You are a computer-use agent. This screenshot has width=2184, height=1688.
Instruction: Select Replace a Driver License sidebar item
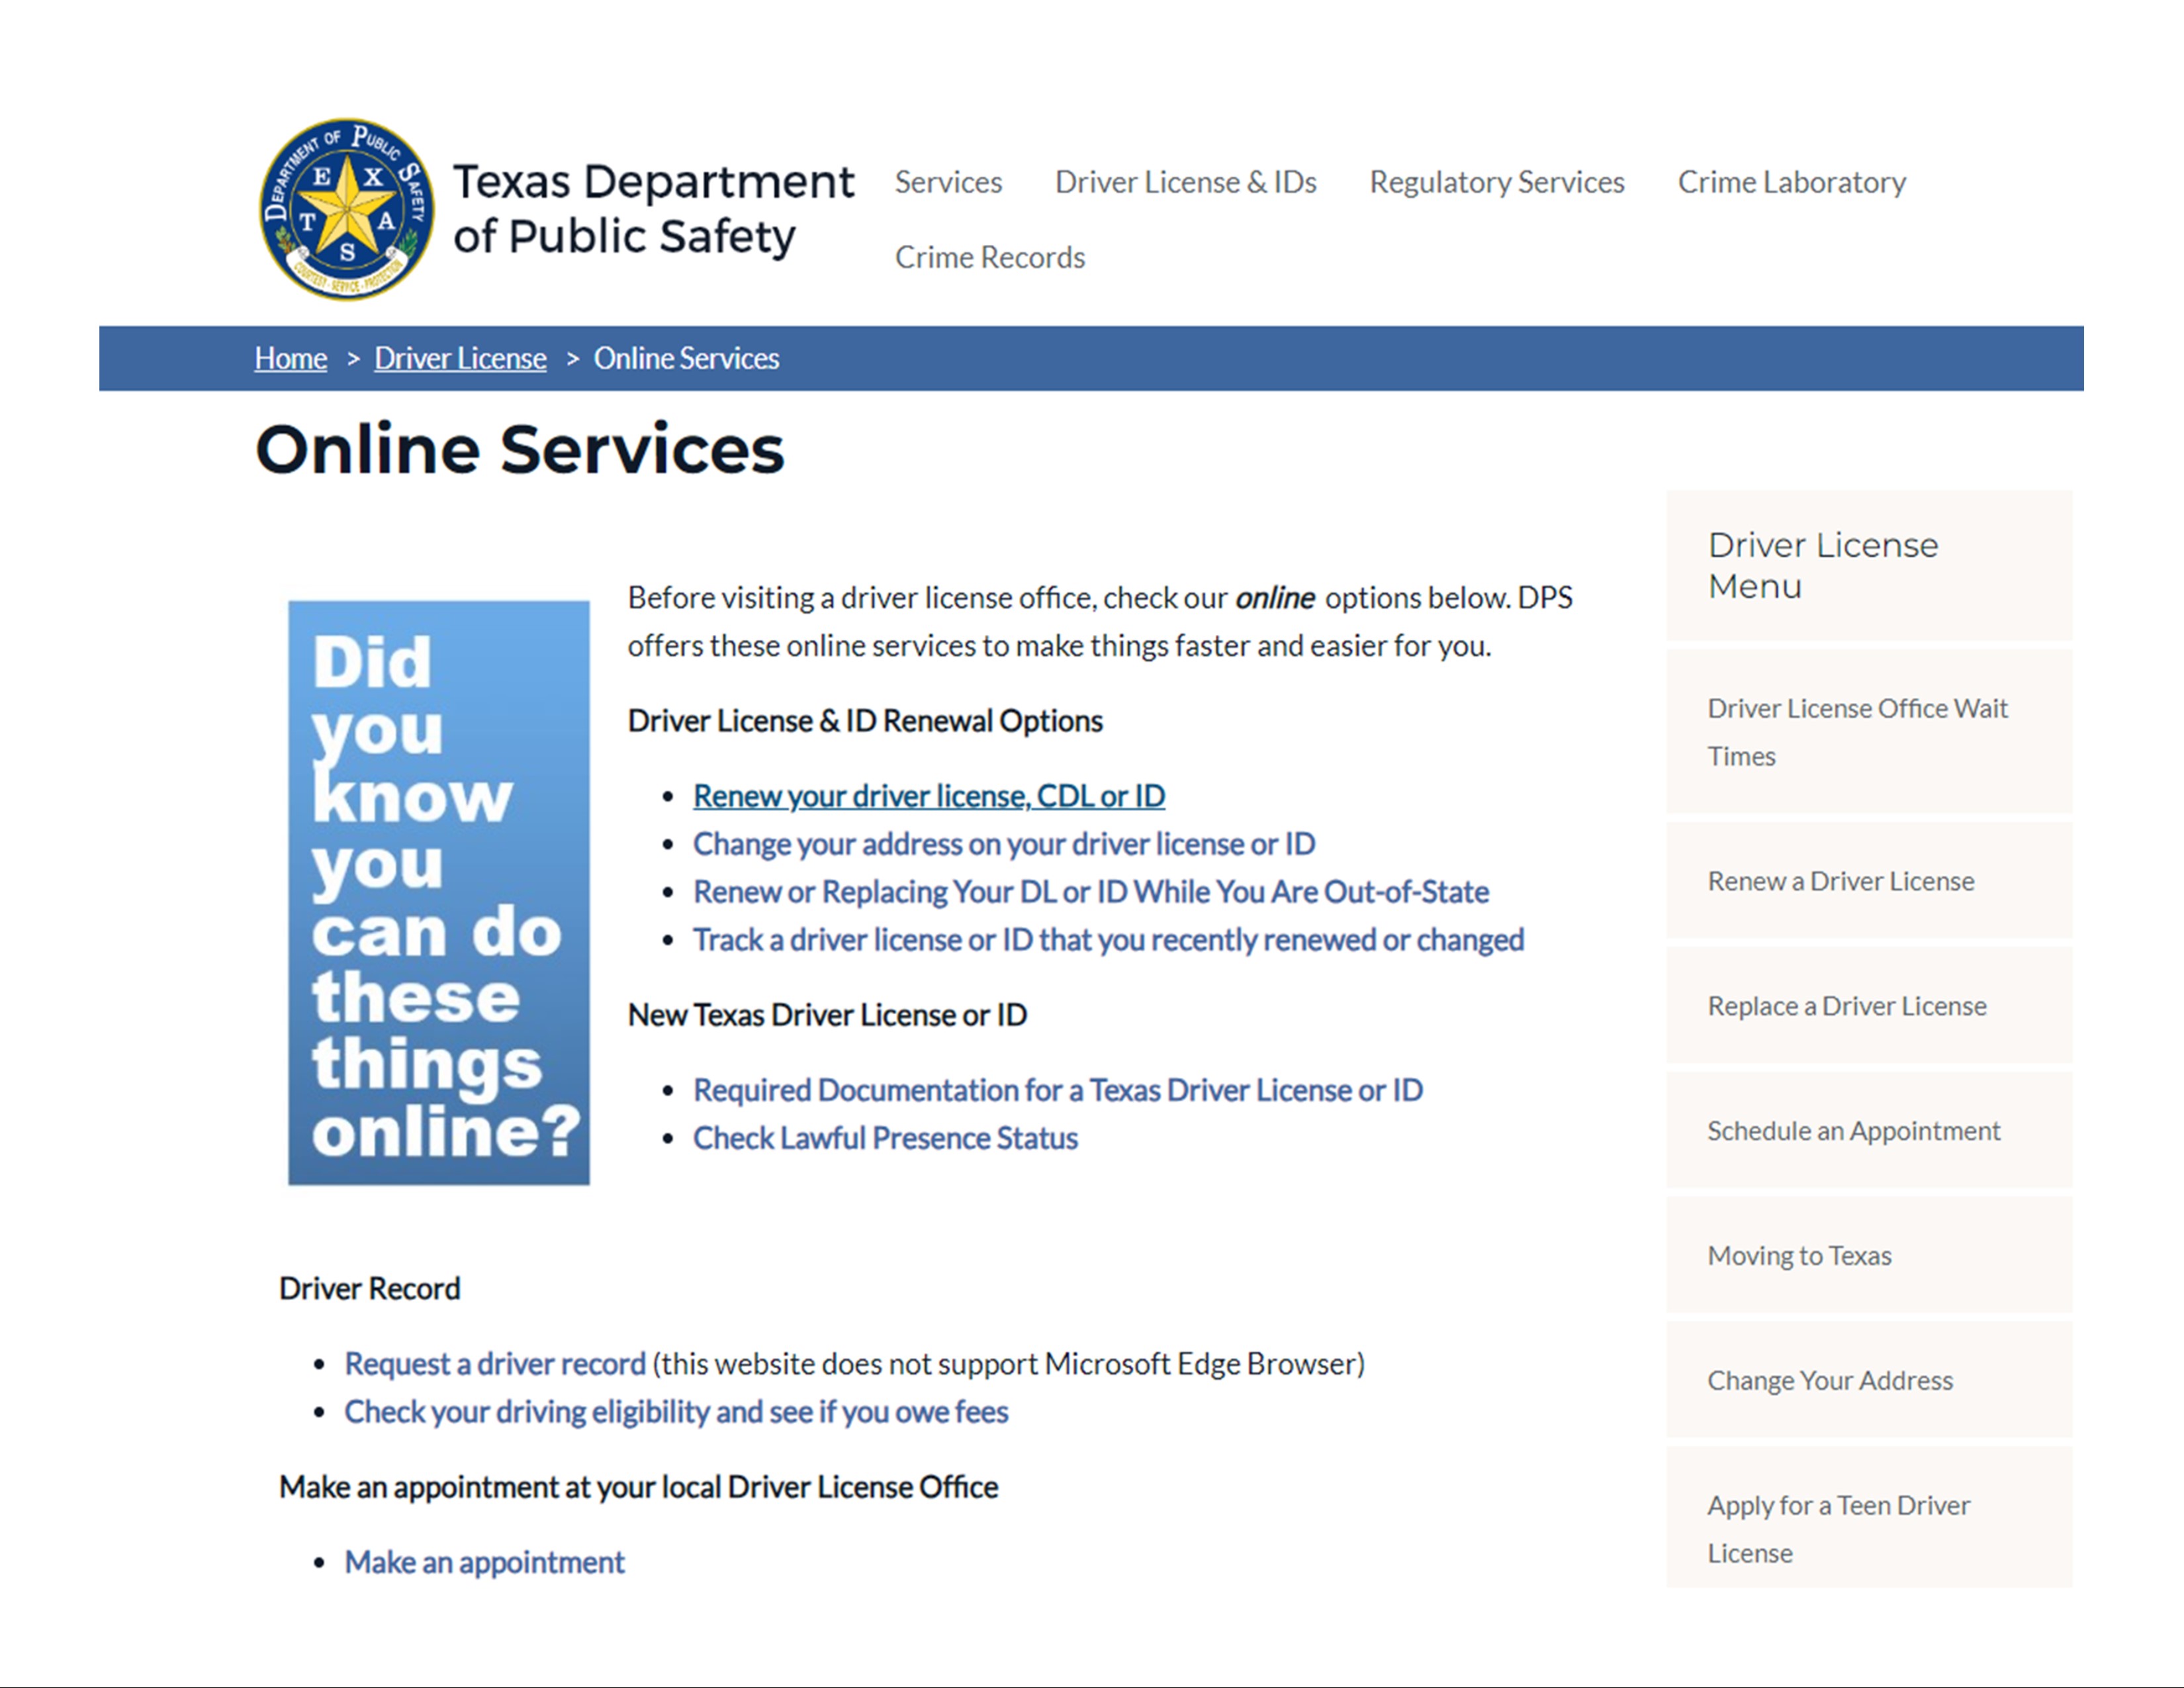click(1868, 1006)
